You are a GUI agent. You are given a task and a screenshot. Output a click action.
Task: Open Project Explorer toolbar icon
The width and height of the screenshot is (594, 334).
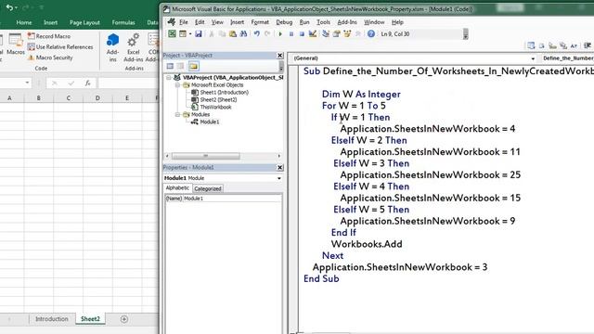326,33
